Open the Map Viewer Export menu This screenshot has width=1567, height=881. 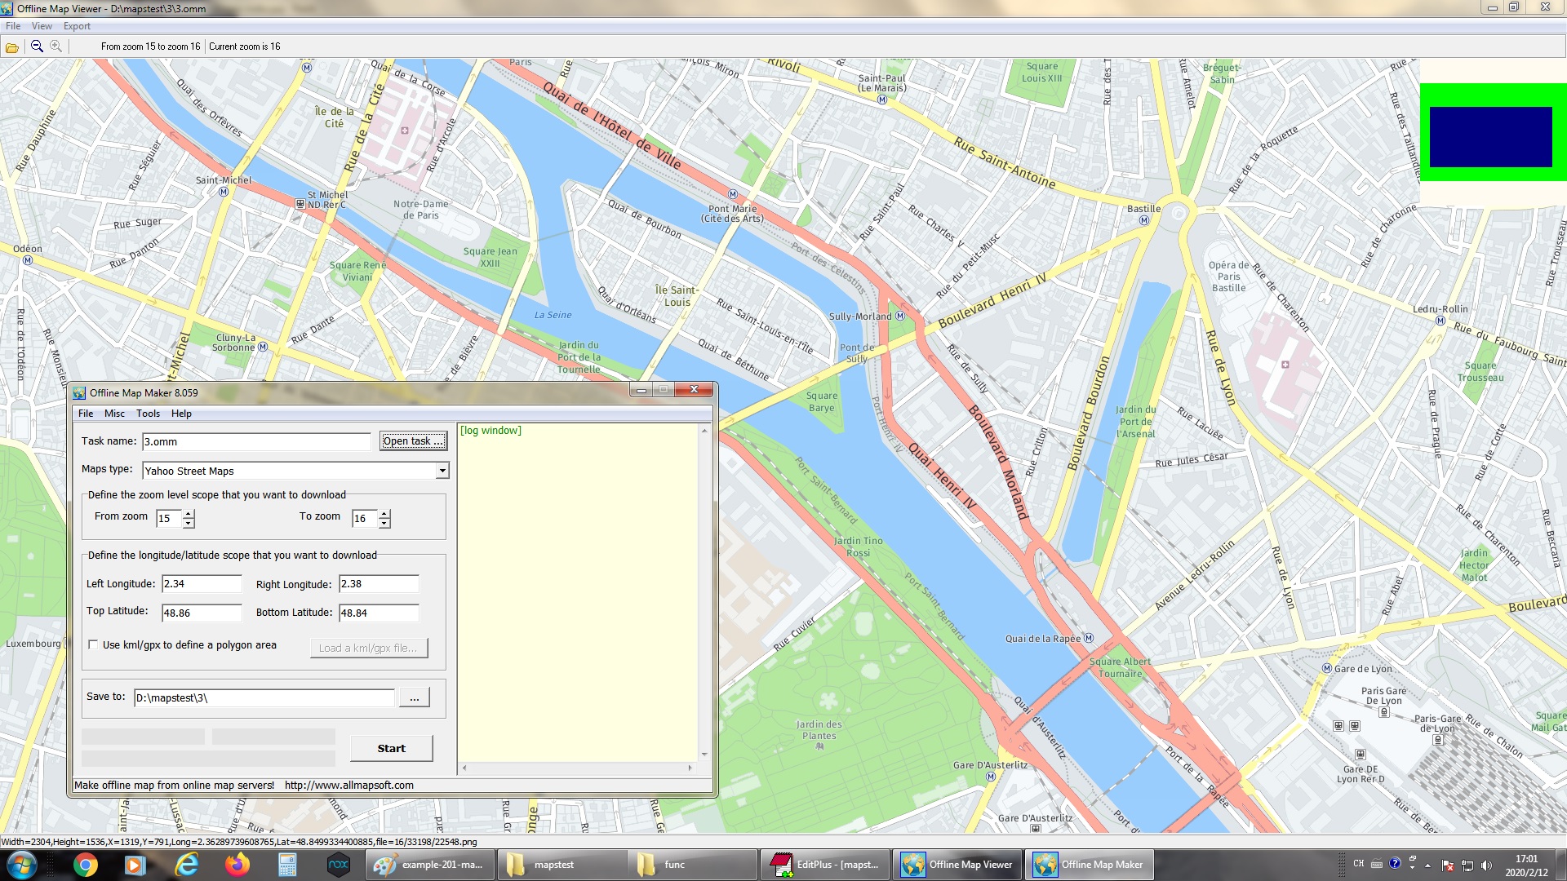(x=77, y=26)
